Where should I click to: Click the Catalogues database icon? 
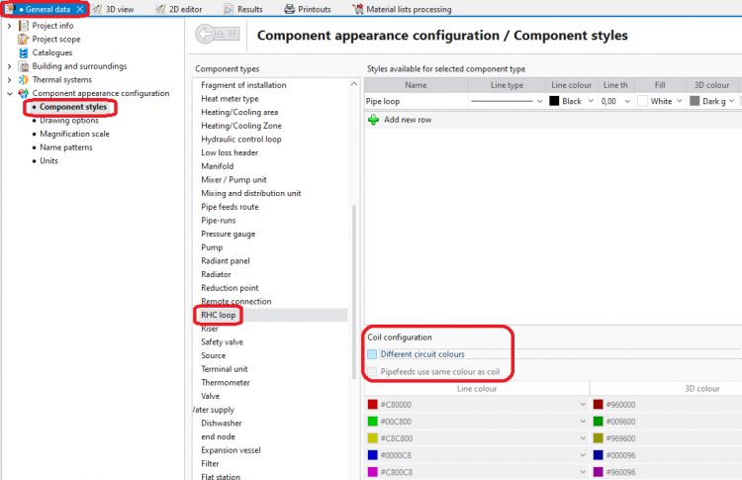click(x=24, y=52)
